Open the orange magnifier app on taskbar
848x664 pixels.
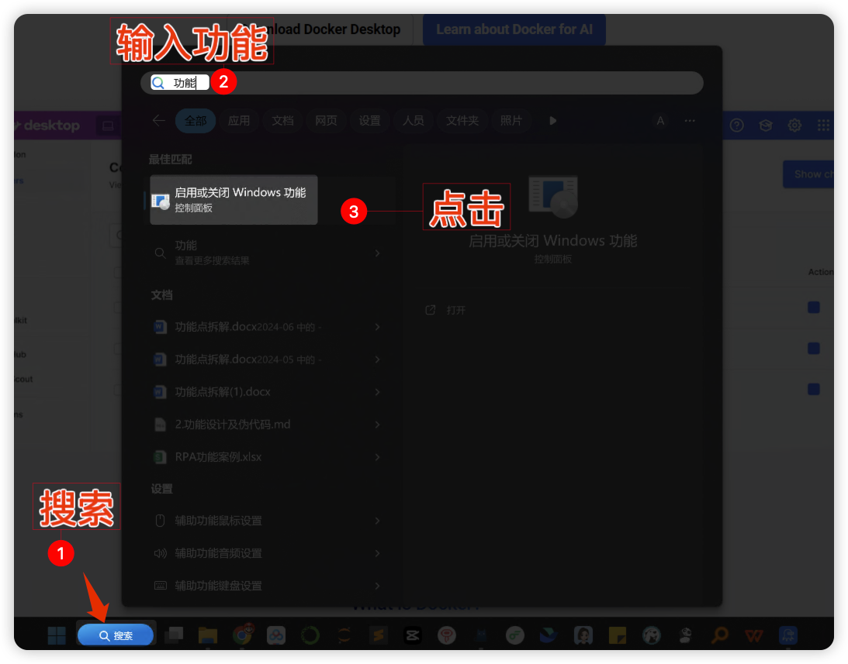pyautogui.click(x=720, y=635)
